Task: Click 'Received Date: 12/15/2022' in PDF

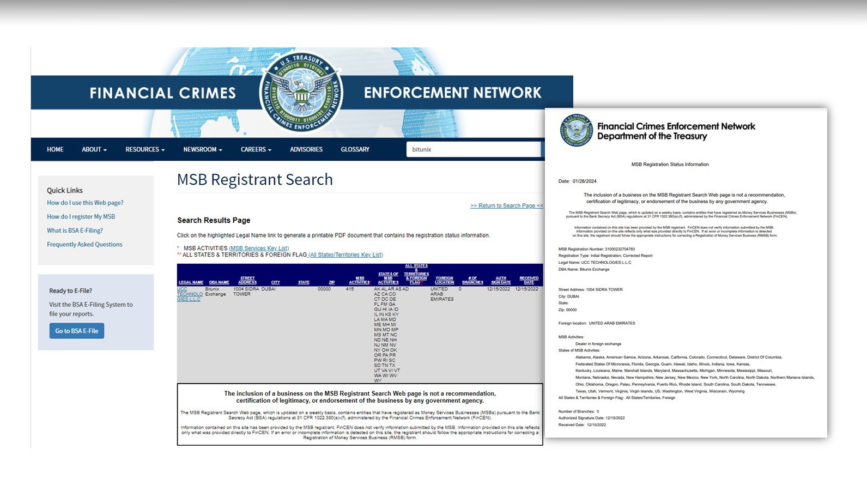Action: click(x=582, y=425)
